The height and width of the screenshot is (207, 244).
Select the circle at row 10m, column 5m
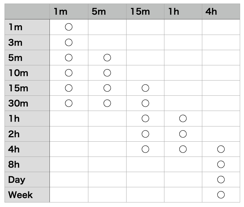coord(107,73)
